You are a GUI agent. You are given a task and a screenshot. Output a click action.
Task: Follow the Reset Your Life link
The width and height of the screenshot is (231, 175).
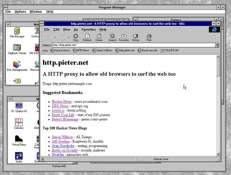click(x=63, y=115)
